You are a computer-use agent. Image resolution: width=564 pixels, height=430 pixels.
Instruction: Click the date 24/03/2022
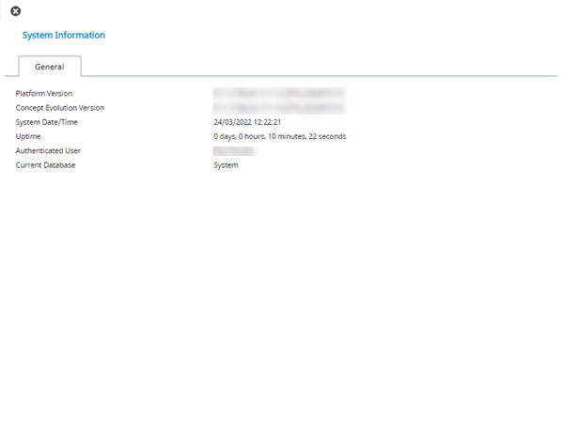point(234,122)
